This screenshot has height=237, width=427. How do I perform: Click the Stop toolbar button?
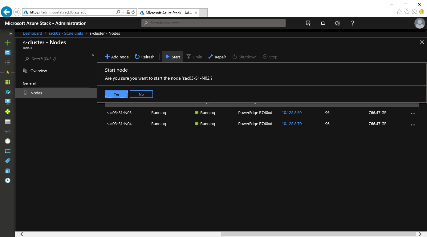tap(270, 57)
